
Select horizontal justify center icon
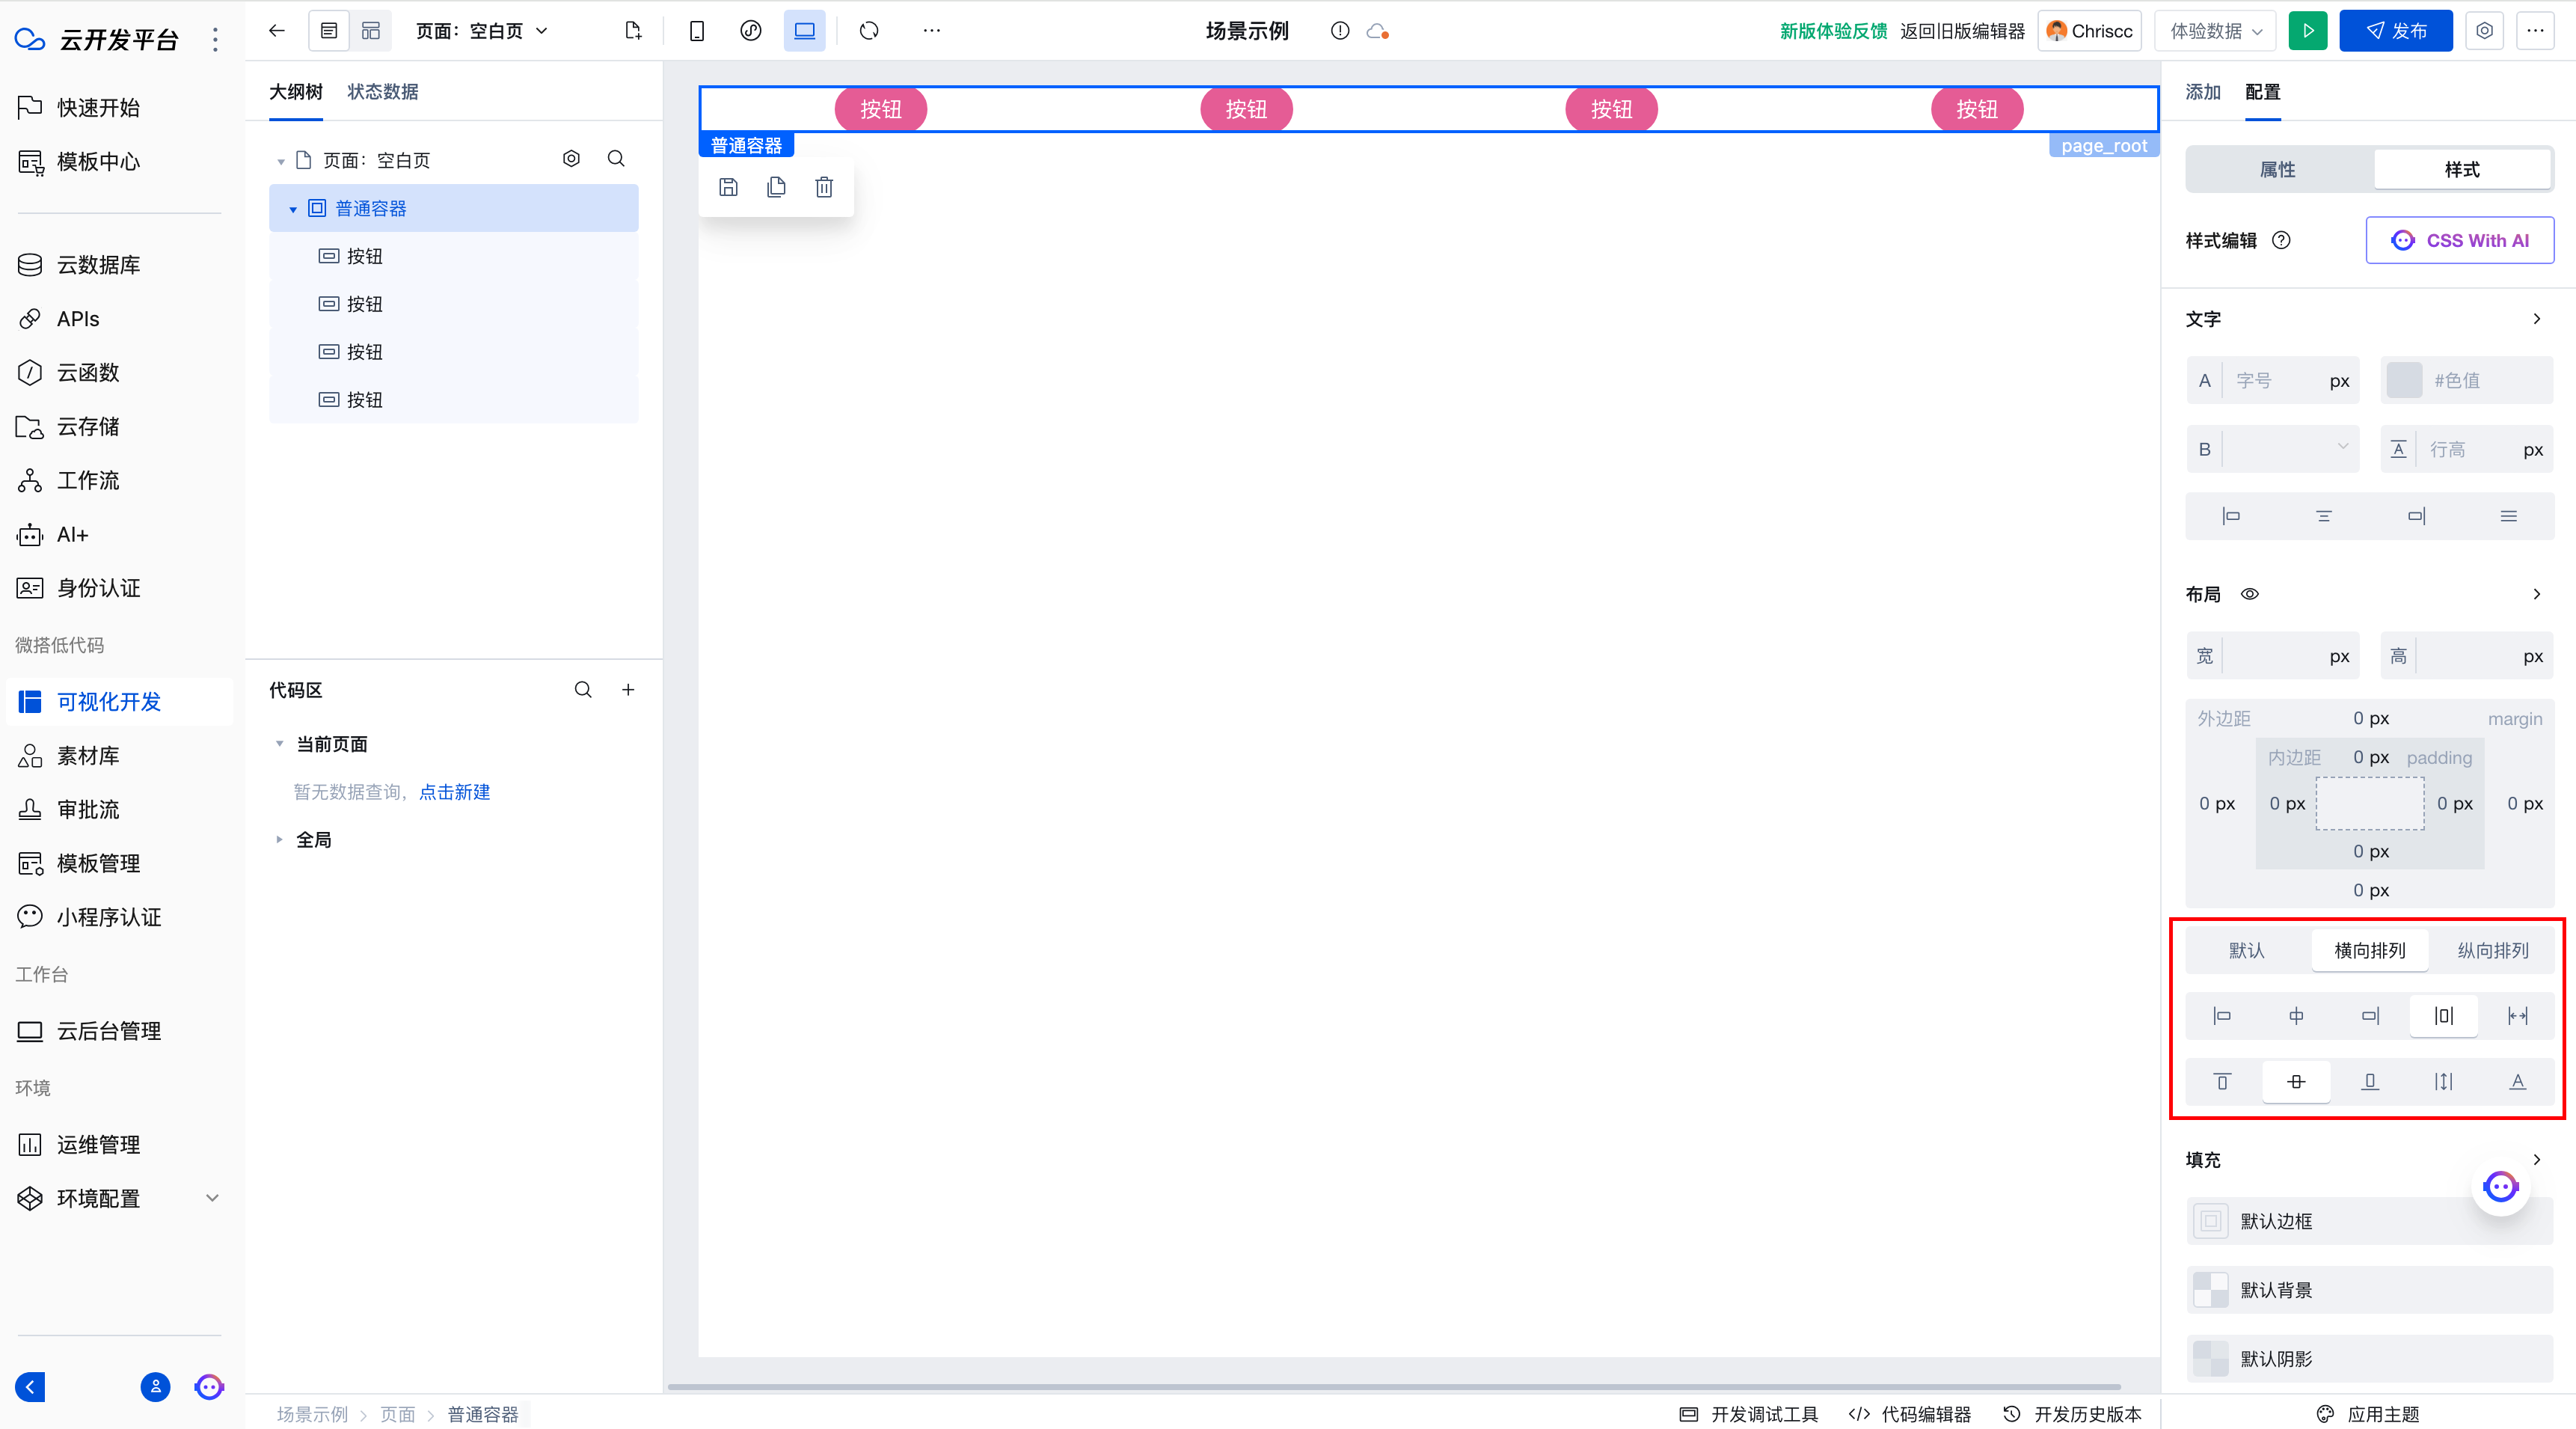2296,1016
